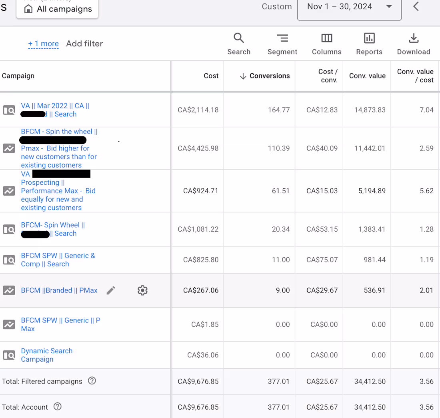Open the Add filter control
Screen dimensions: 440x418
coord(84,44)
